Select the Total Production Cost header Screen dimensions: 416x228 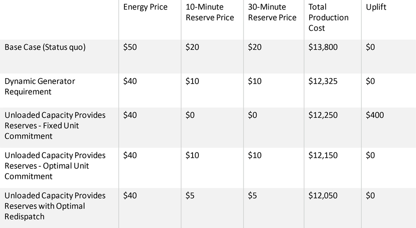(x=328, y=17)
